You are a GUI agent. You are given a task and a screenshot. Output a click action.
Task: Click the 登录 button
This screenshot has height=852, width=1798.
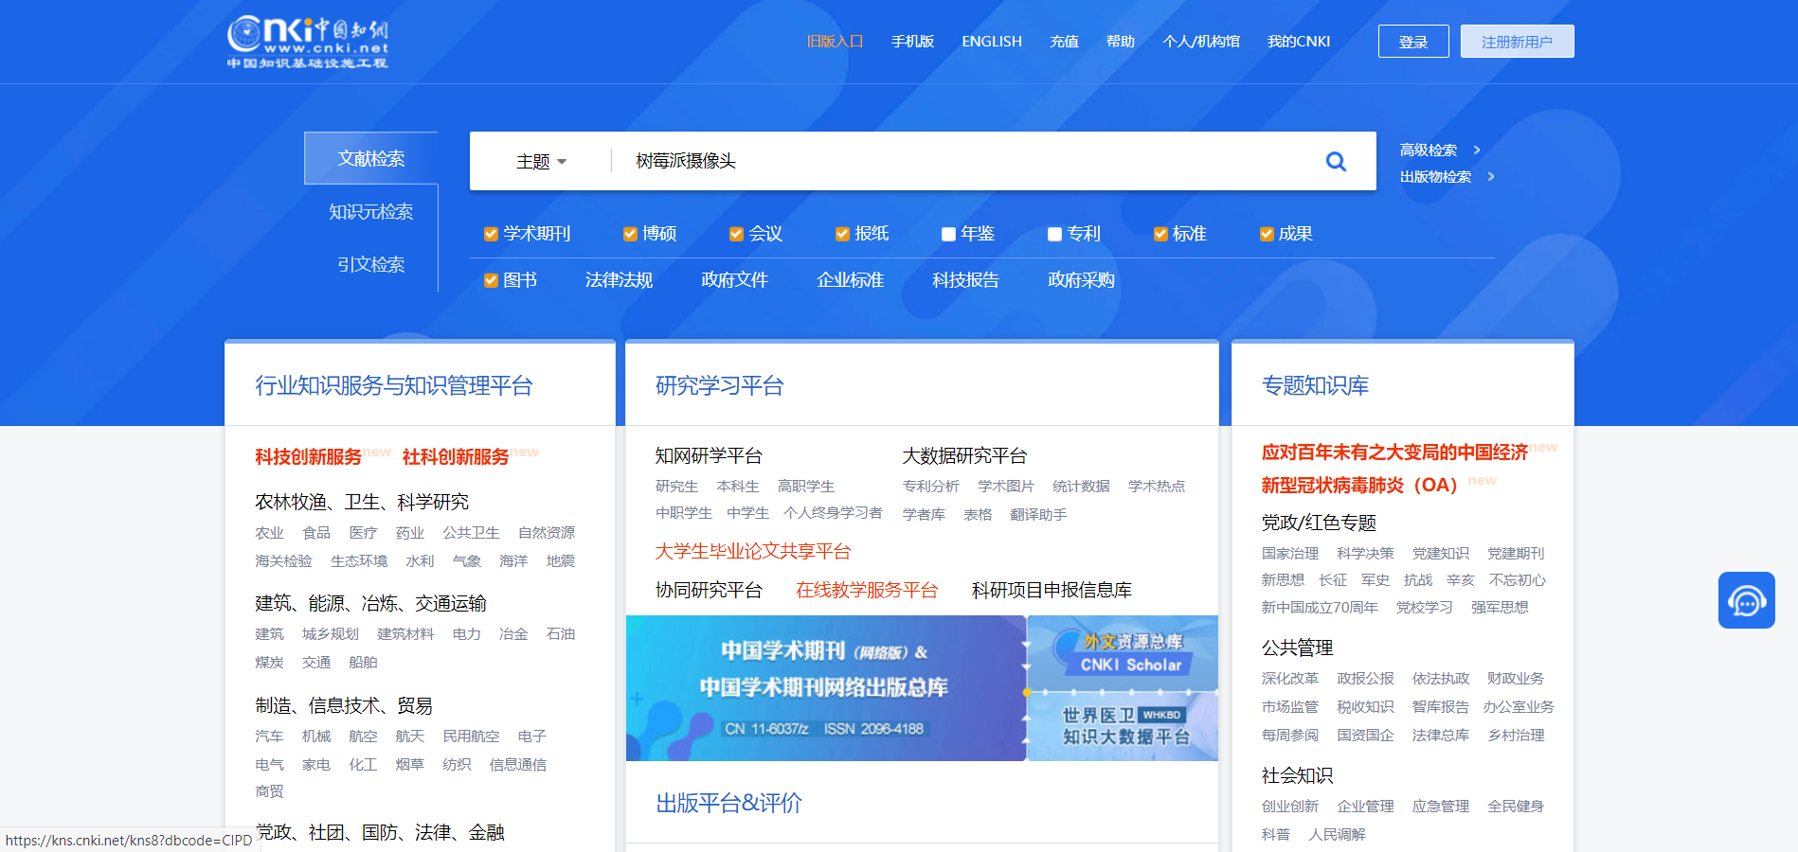point(1412,41)
